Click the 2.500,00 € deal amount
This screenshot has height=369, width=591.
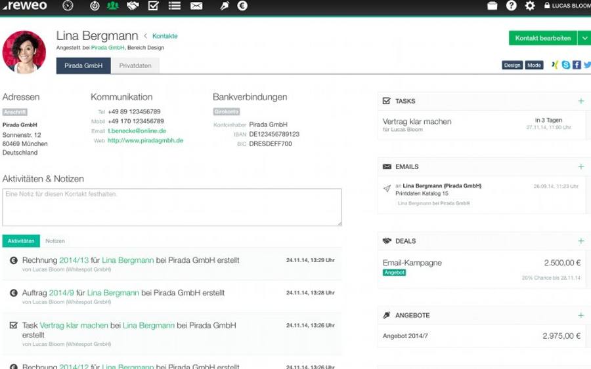(x=562, y=263)
